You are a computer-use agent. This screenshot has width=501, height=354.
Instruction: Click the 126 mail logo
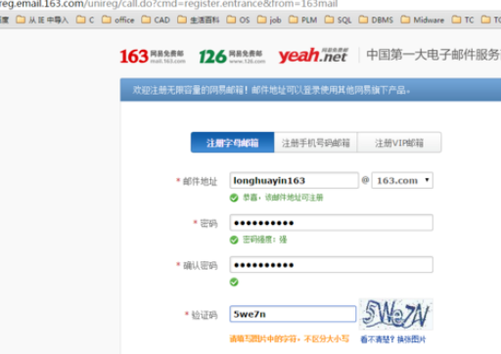232,56
